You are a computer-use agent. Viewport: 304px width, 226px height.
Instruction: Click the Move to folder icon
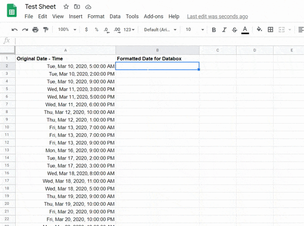click(x=77, y=7)
